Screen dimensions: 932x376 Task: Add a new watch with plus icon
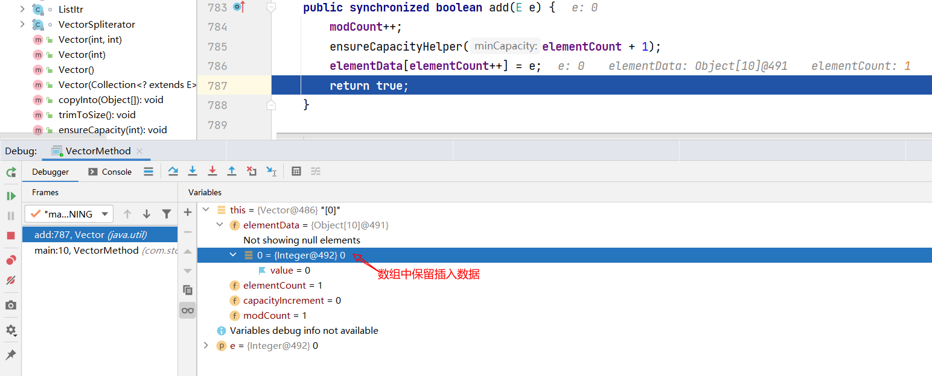[188, 212]
